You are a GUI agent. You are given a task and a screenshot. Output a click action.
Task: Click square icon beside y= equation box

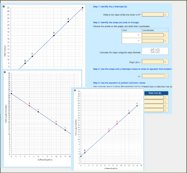(x=166, y=76)
